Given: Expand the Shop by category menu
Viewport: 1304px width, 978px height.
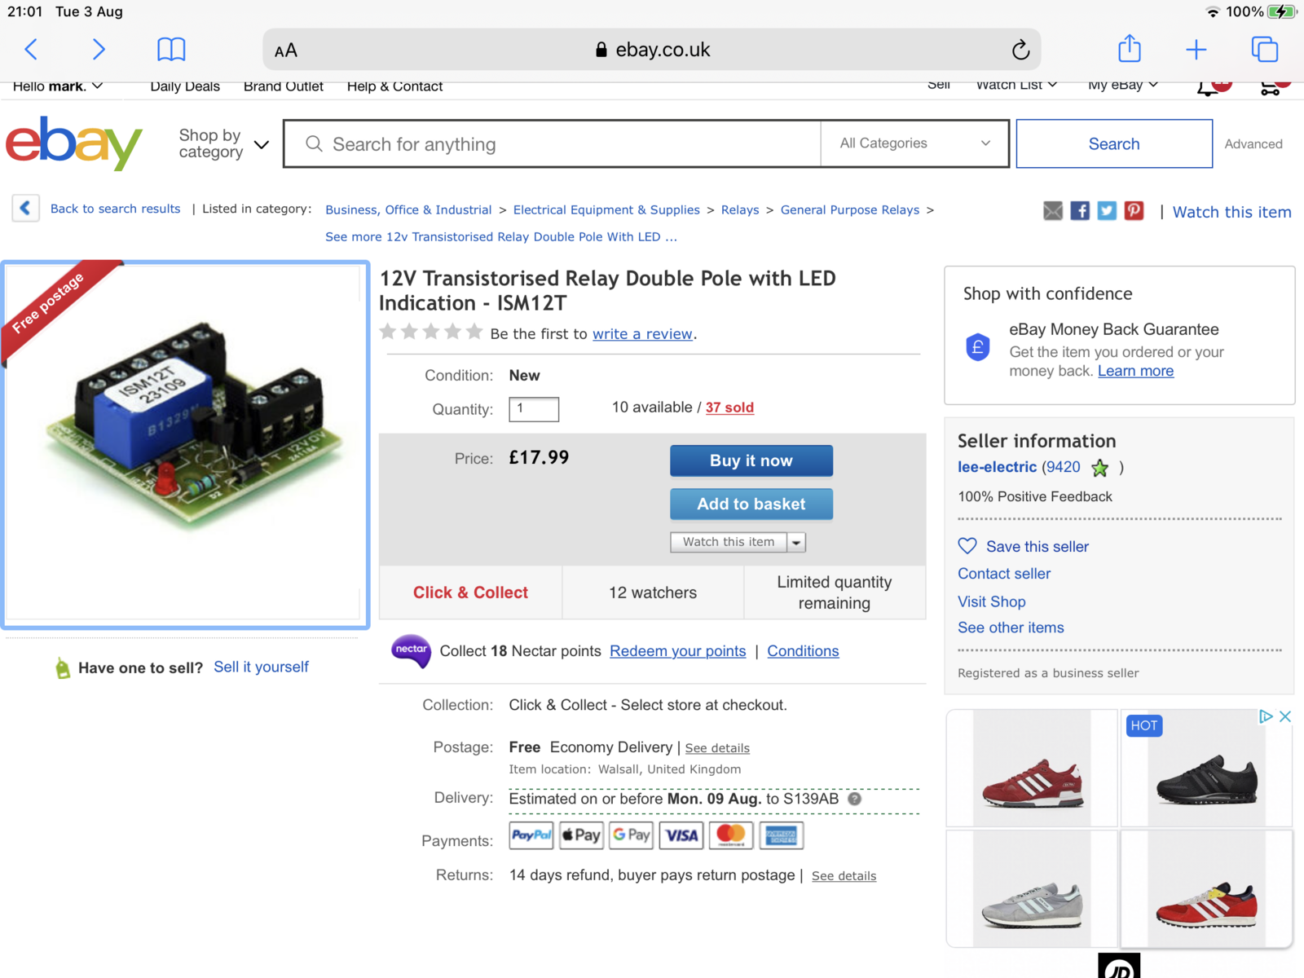Looking at the screenshot, I should pyautogui.click(x=223, y=144).
